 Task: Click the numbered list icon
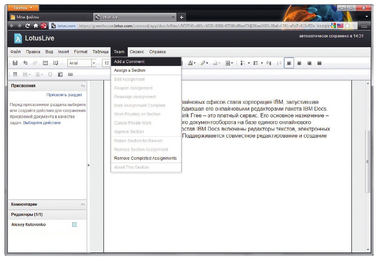pos(242,63)
